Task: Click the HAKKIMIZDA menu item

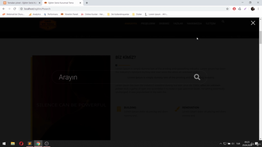Action: pyautogui.click(x=194, y=24)
